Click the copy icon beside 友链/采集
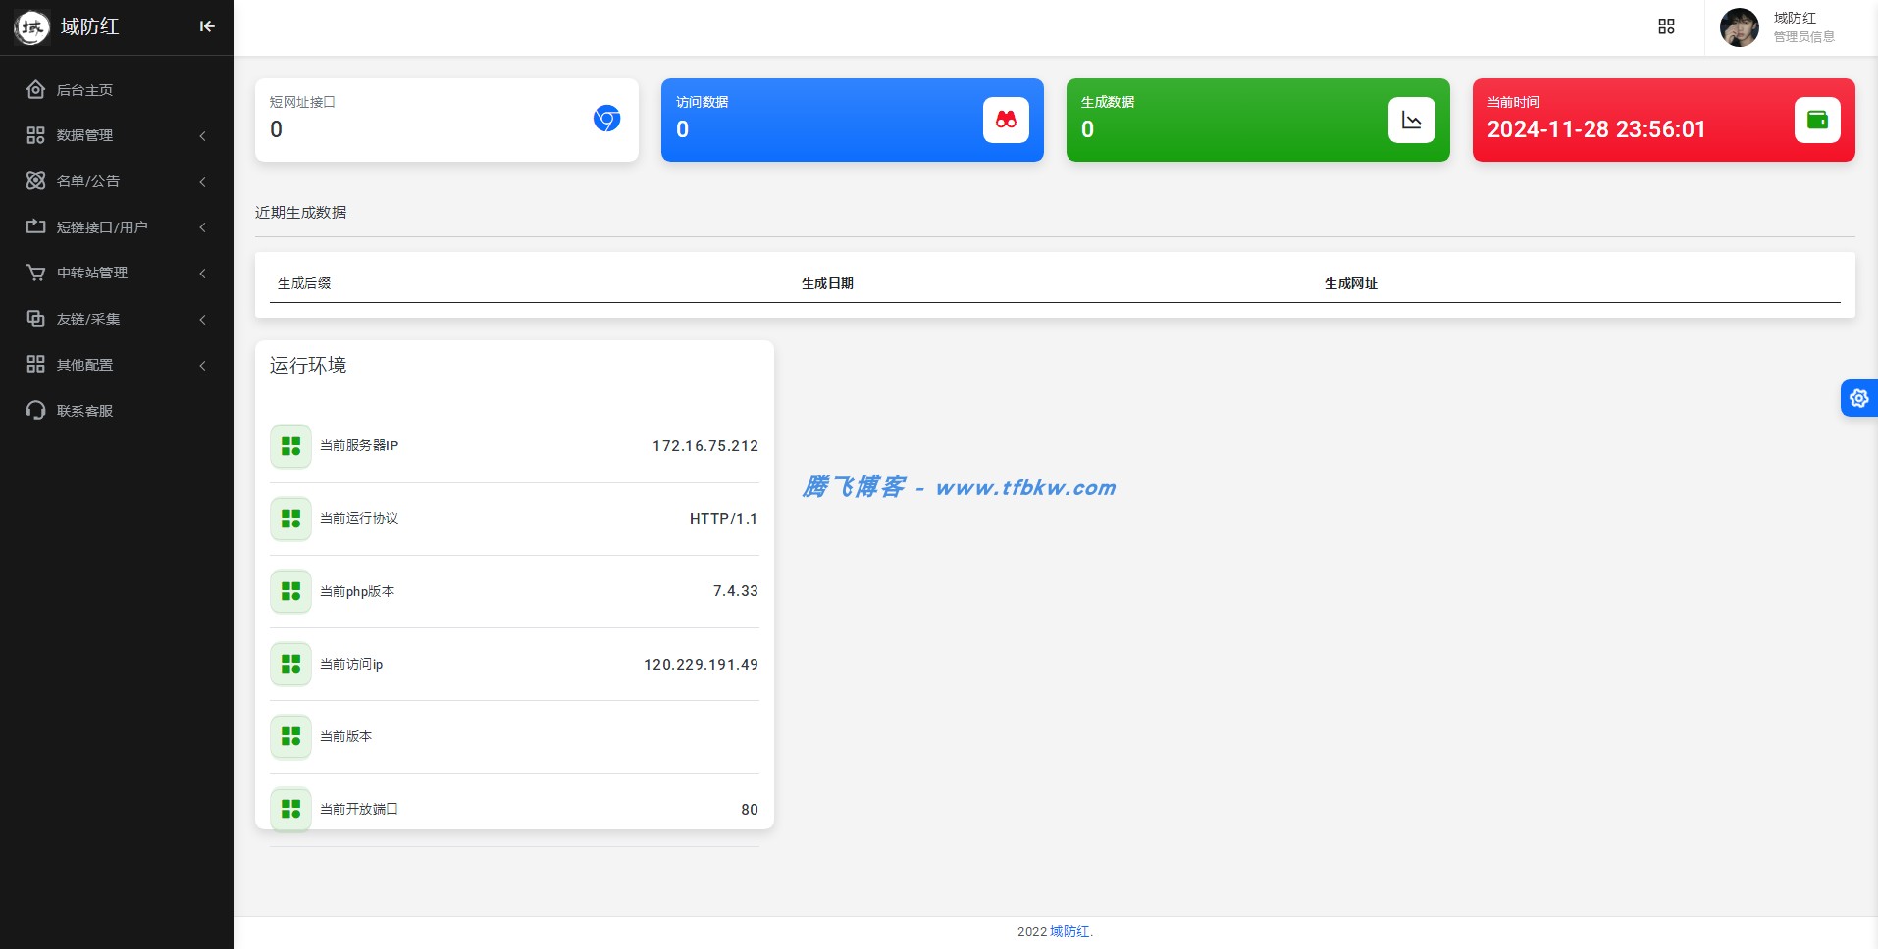The width and height of the screenshot is (1878, 949). coord(35,319)
